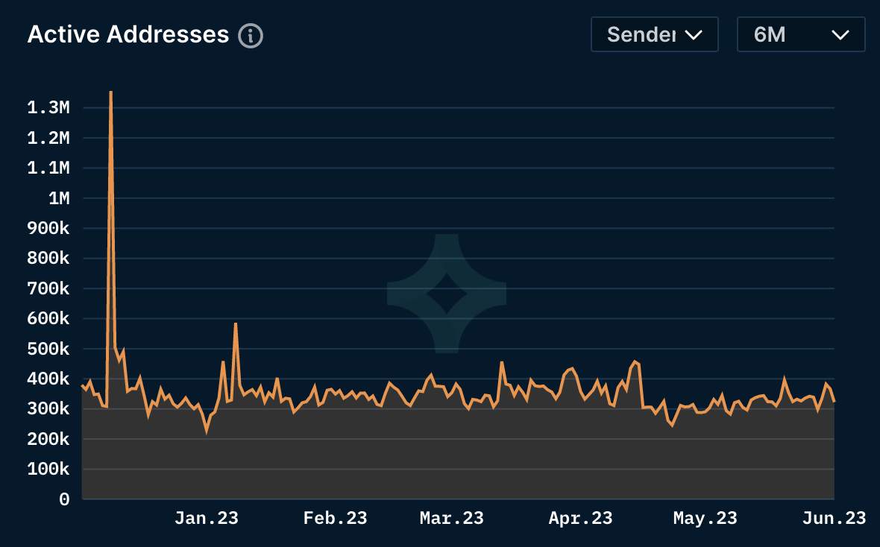Click the Active Addresses chart title

coord(128,34)
